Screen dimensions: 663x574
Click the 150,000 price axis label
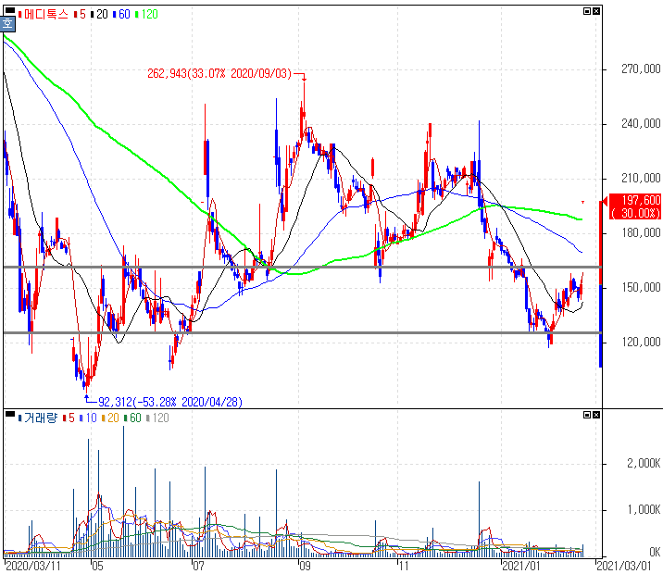[641, 287]
